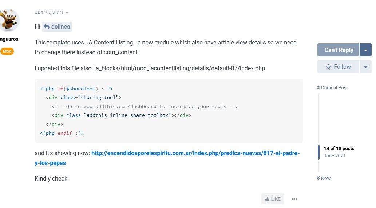Click the double up-arrow scrubber icon

[x=318, y=88]
